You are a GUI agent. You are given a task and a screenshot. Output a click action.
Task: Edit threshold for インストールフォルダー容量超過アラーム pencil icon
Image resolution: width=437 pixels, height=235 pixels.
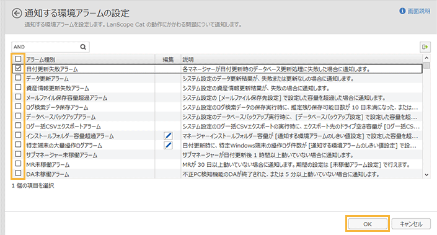(x=168, y=136)
